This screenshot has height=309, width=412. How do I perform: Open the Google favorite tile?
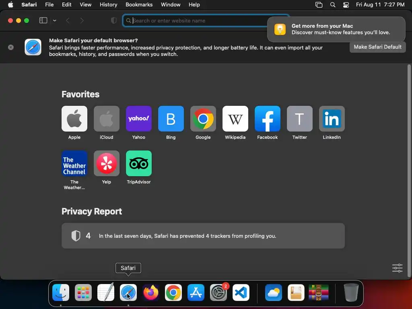point(203,119)
